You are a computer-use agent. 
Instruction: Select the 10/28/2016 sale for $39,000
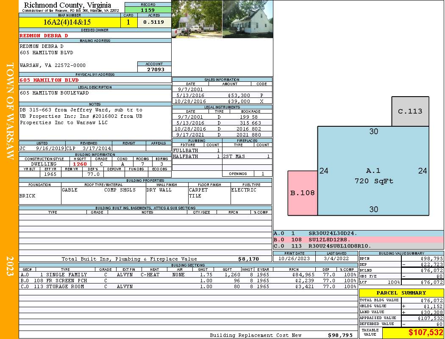point(222,102)
